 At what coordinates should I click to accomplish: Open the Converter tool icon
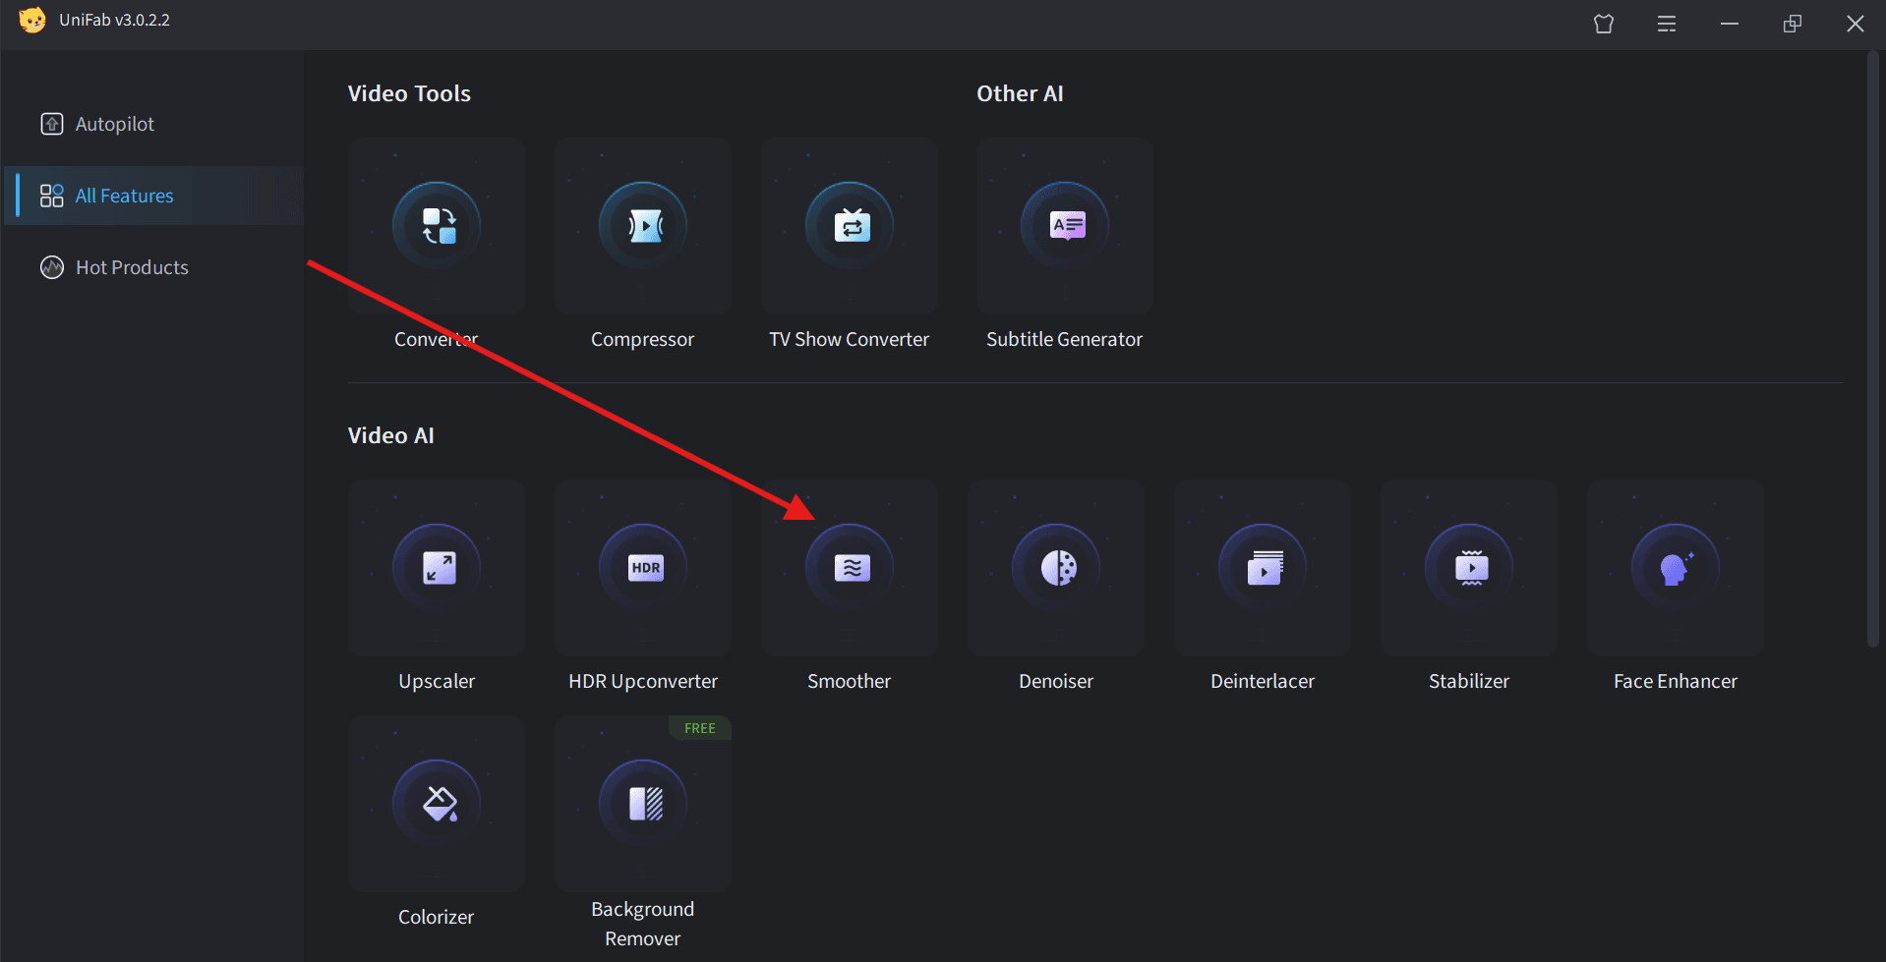coord(437,226)
